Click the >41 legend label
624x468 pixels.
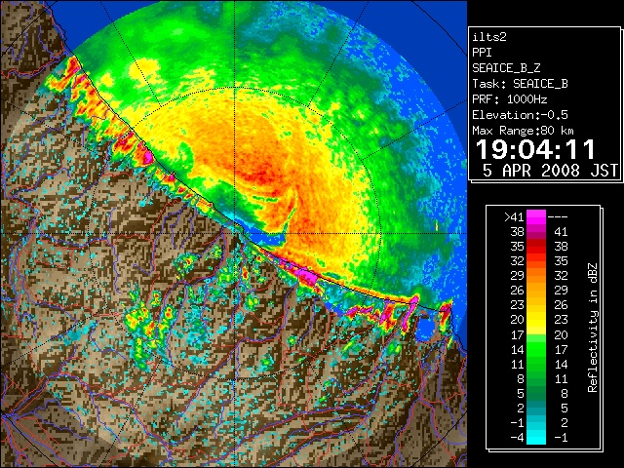click(514, 217)
